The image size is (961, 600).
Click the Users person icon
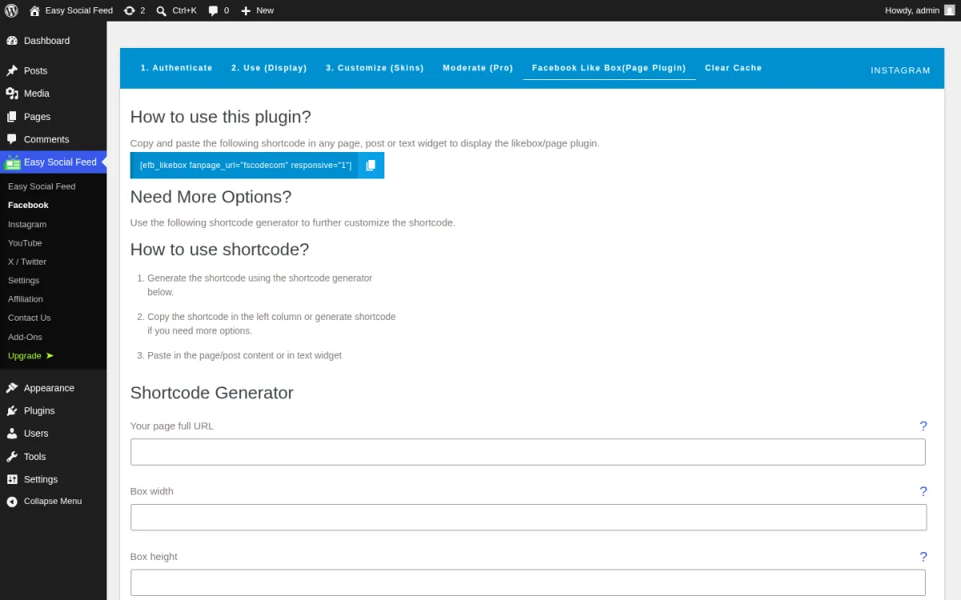[12, 434]
